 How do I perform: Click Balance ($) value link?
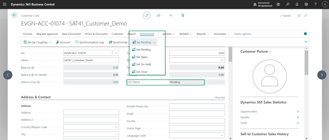click(115, 68)
